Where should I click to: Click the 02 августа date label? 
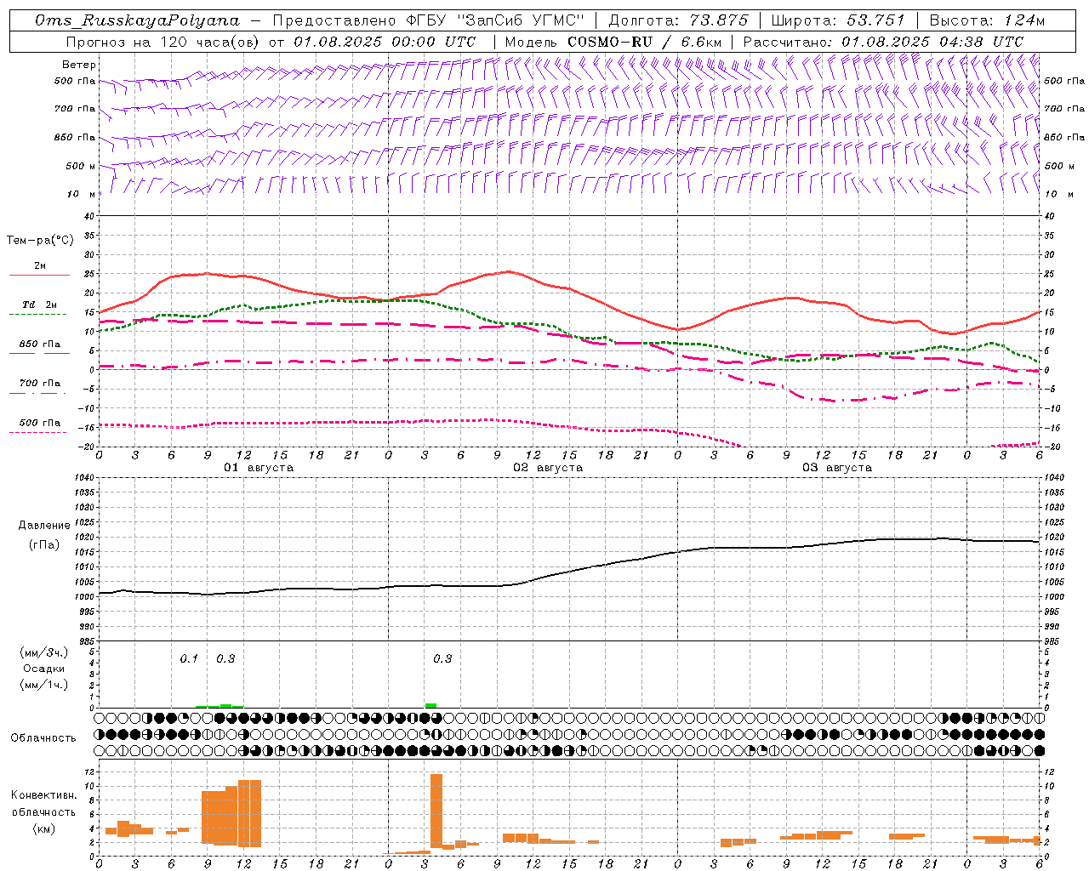tap(548, 468)
